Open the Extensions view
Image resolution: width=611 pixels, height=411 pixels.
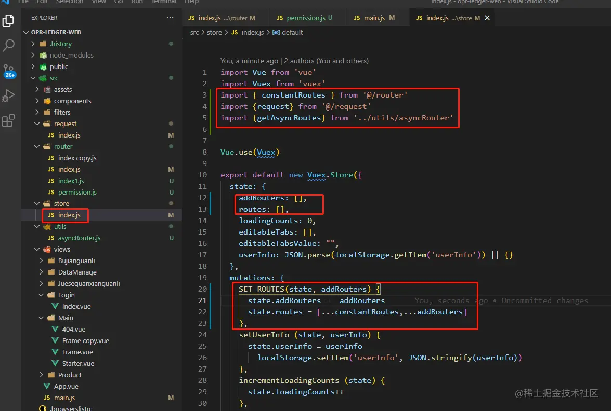point(8,120)
